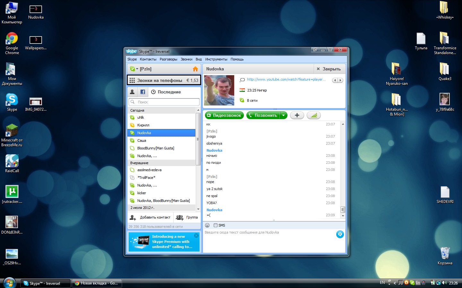This screenshot has height=288, width=462.
Task: Open the BloodBunny[Man Gusta] chat
Action: point(161,148)
